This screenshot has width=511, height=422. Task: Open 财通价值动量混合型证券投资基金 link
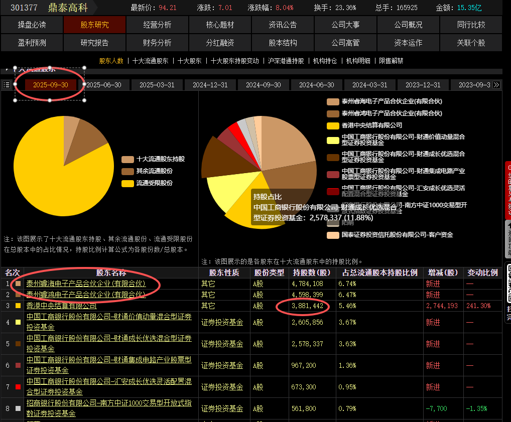coord(109,322)
